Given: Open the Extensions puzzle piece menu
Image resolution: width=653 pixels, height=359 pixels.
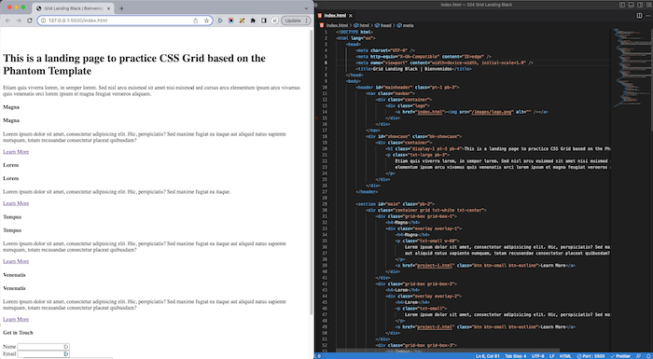Looking at the screenshot, I should [x=253, y=21].
